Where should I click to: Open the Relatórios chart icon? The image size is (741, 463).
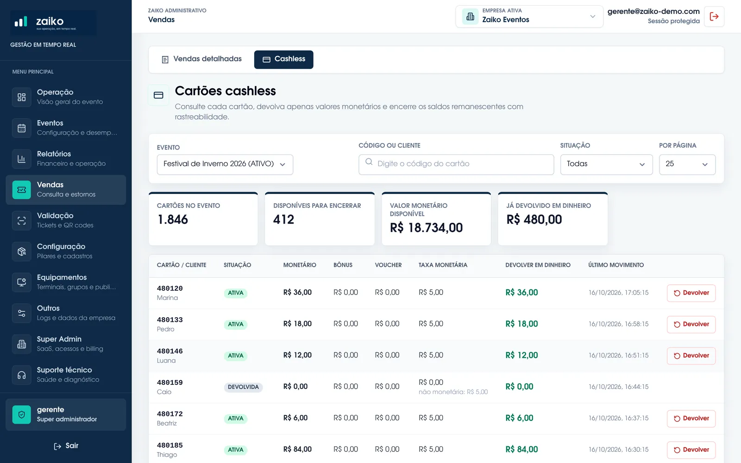coord(21,159)
